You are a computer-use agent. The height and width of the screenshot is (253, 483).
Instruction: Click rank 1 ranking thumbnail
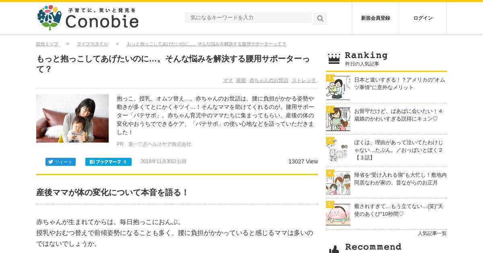pyautogui.click(x=338, y=88)
